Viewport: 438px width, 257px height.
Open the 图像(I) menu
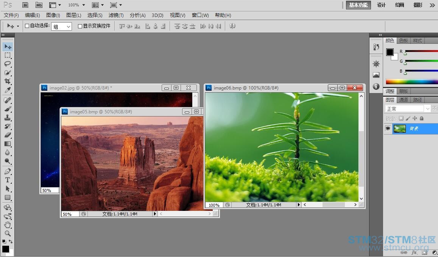53,15
